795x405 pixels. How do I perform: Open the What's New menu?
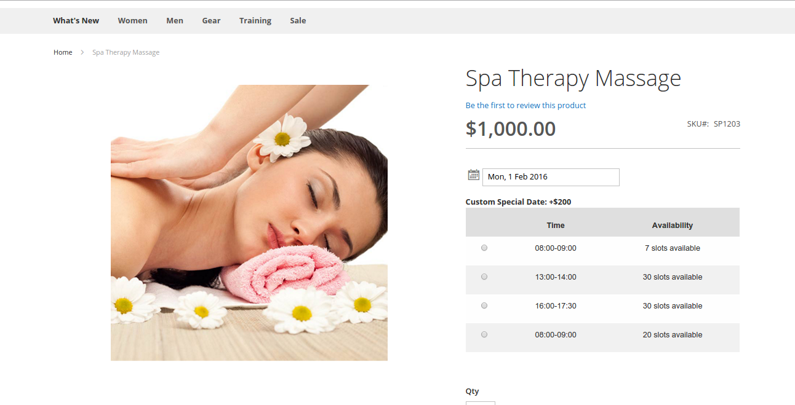pos(76,20)
